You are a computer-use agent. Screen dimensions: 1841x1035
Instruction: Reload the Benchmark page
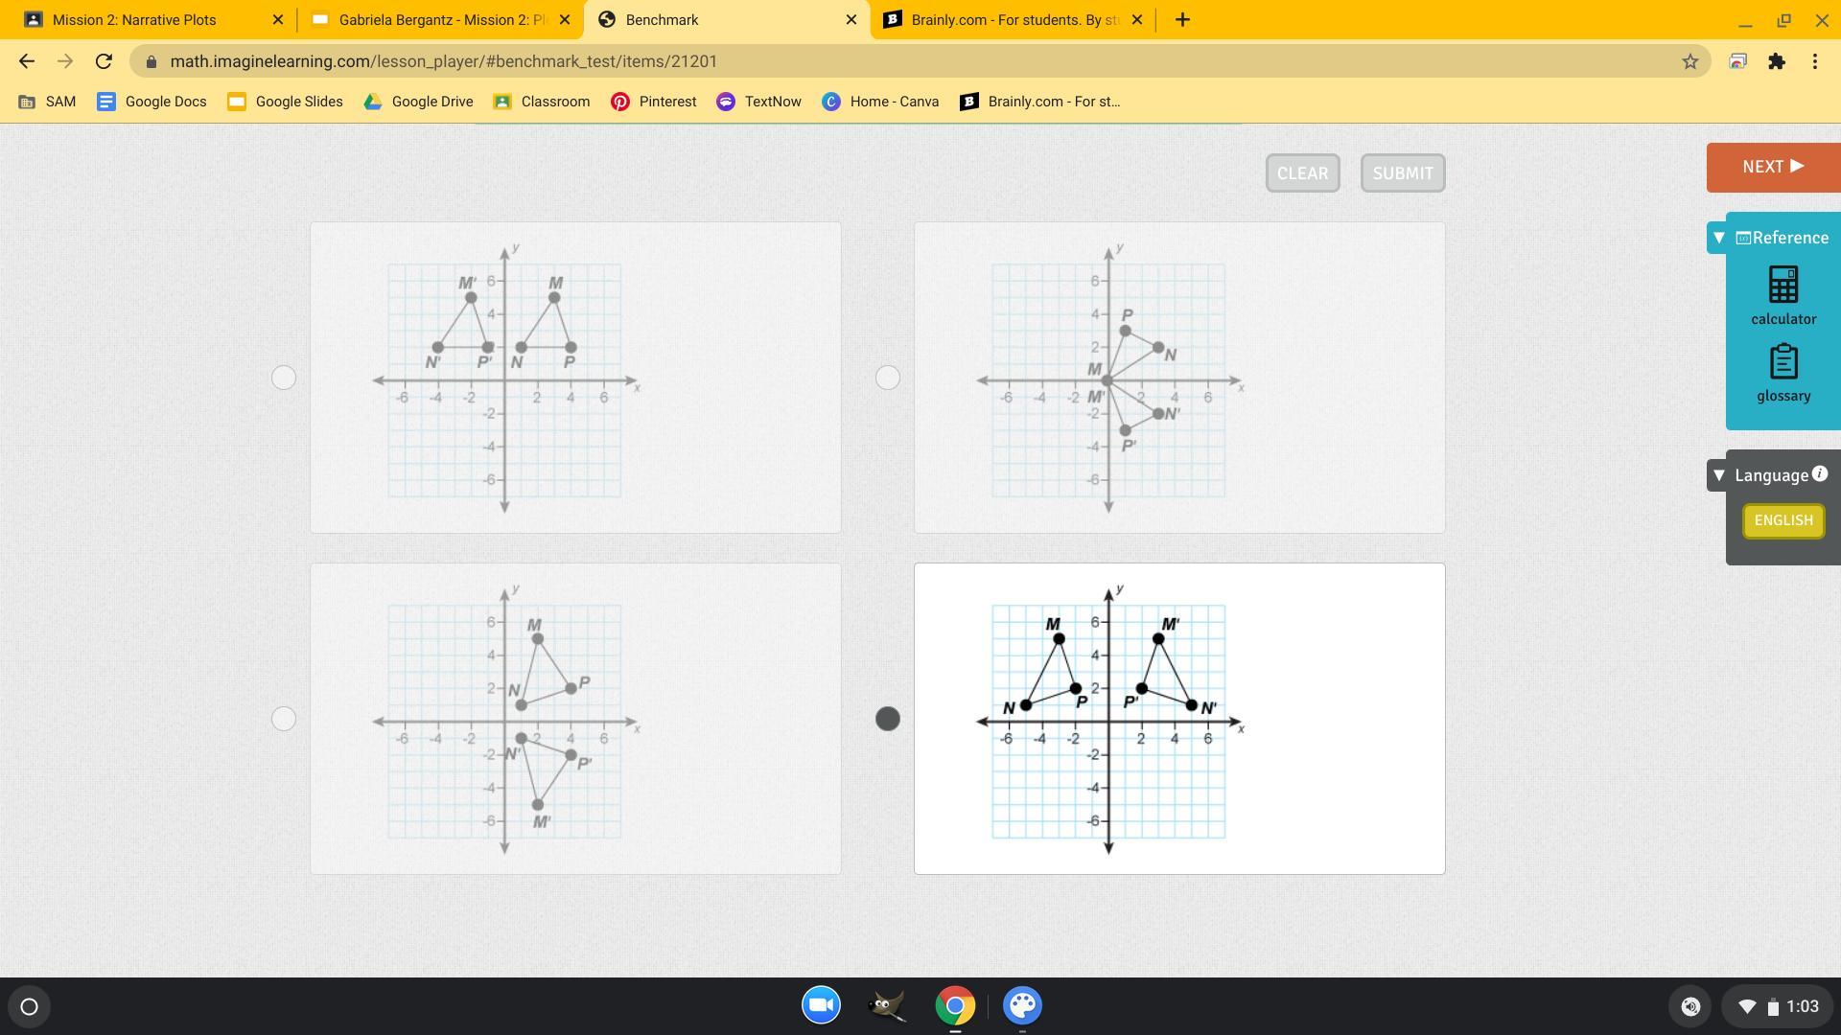104,61
